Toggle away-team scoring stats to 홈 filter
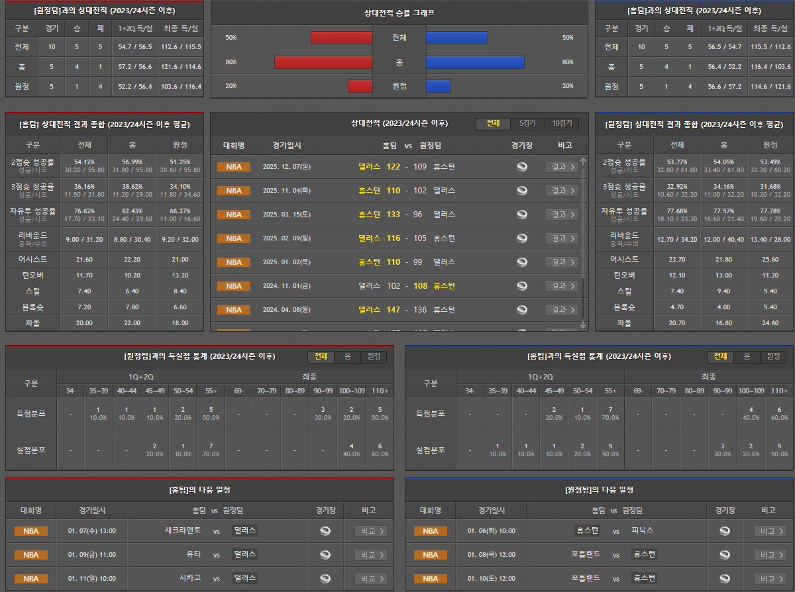 [347, 357]
